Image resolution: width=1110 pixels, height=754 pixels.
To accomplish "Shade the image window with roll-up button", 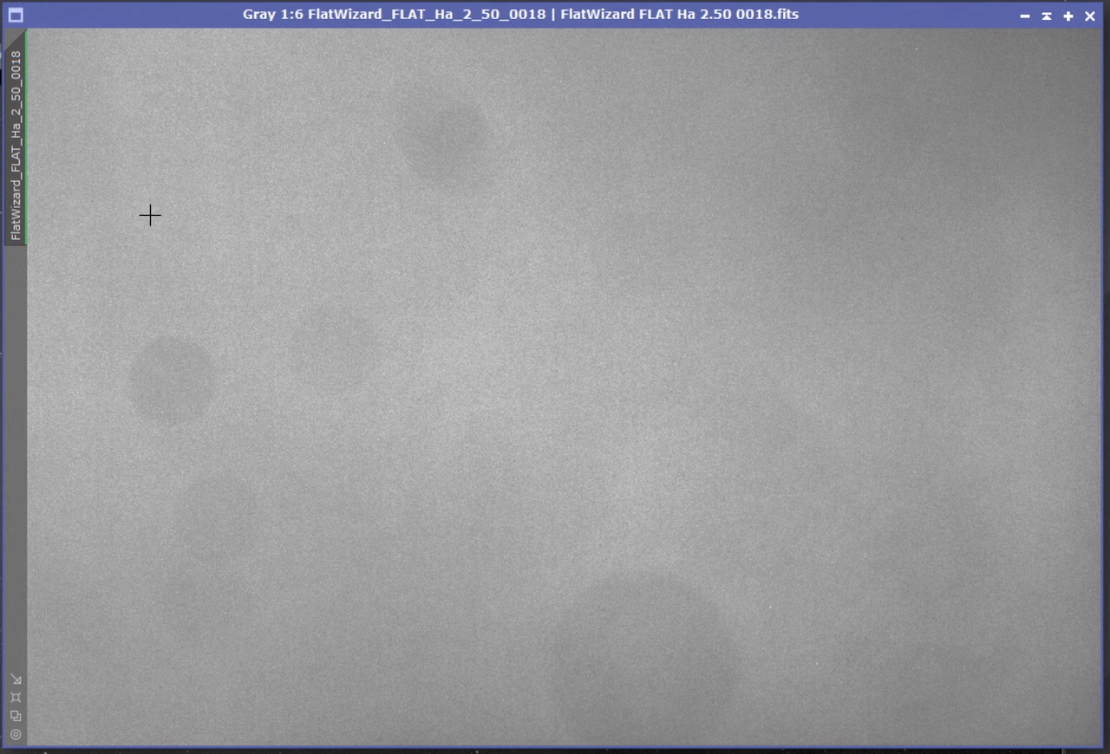I will click(x=1047, y=16).
